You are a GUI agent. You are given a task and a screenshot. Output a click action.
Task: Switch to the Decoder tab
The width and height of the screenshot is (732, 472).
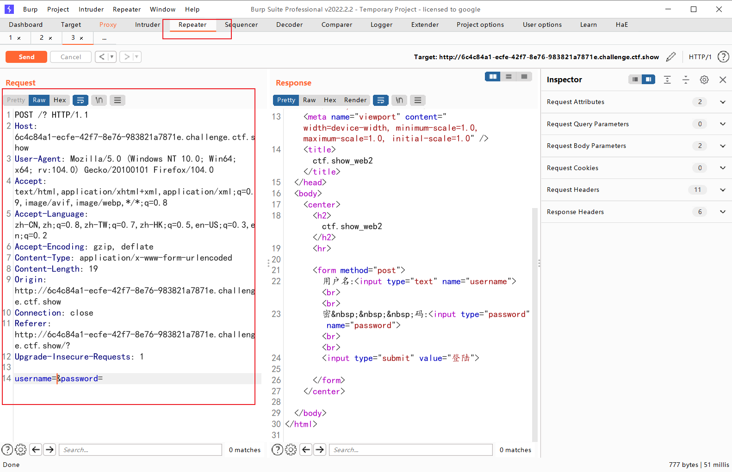(289, 25)
